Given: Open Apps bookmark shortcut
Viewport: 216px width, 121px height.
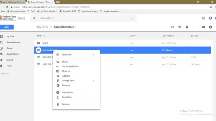Looking at the screenshot, I should [x=3, y=11].
